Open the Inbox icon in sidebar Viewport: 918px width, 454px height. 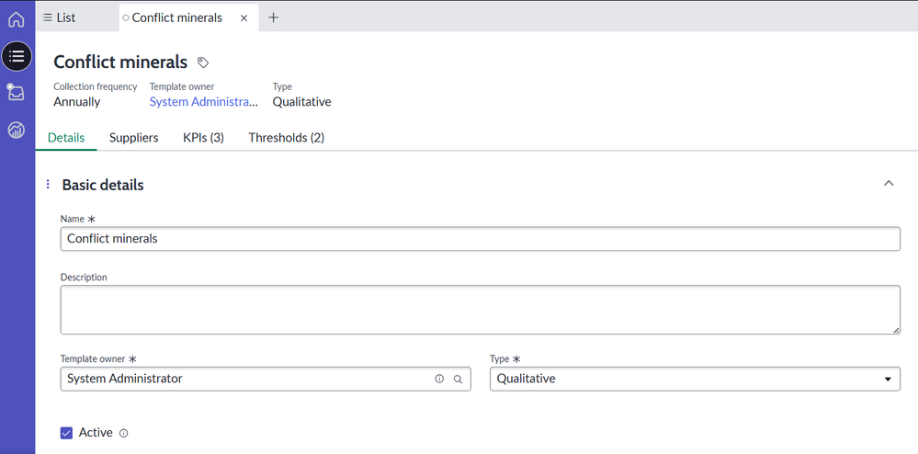tap(17, 92)
